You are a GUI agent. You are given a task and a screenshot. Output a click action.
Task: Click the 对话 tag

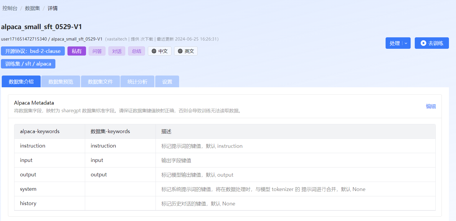tap(117, 51)
